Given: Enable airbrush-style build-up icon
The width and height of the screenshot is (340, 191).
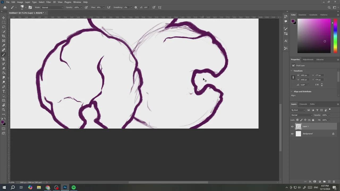Looking at the screenshot, I should pyautogui.click(x=109, y=7).
